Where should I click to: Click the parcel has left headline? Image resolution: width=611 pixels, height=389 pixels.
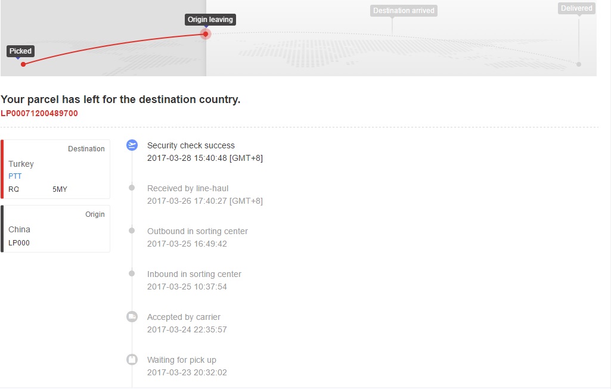(120, 99)
